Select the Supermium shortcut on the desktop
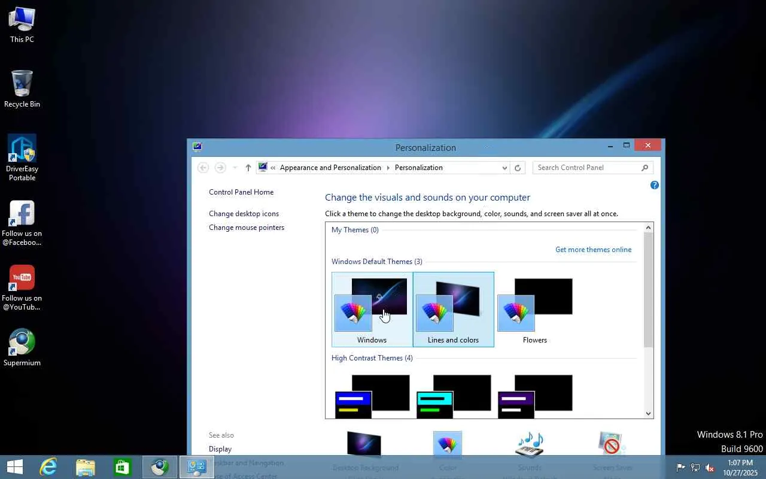The height and width of the screenshot is (479, 766). tap(22, 347)
